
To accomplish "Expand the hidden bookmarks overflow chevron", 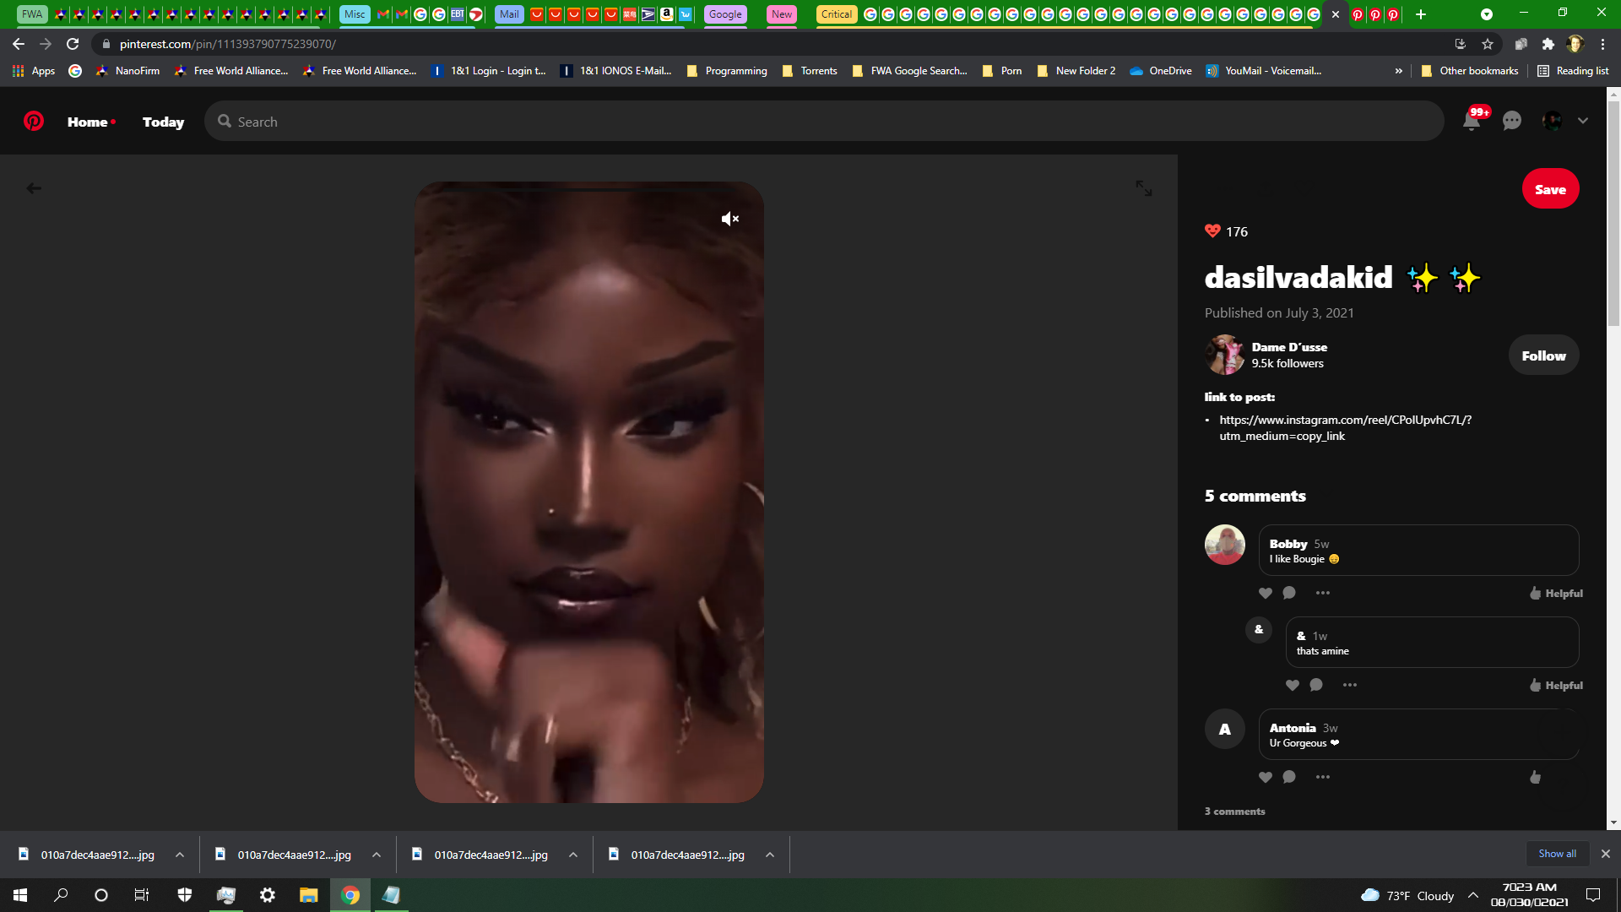I will [1399, 71].
